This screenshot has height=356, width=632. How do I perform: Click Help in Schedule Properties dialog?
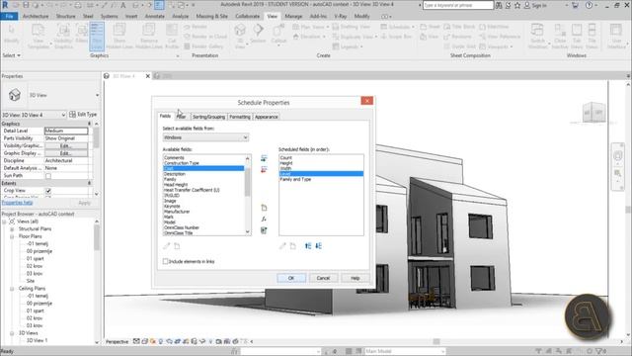(355, 278)
